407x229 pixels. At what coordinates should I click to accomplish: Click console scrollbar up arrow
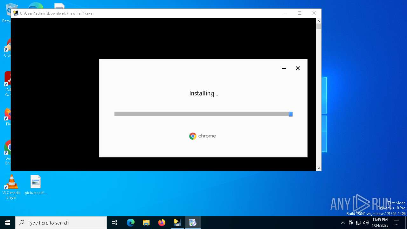pyautogui.click(x=319, y=21)
